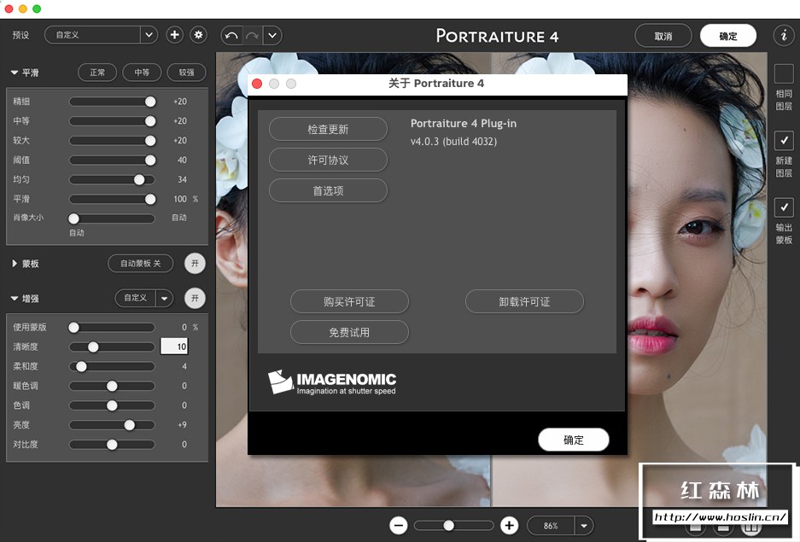Click the 暖色调 slider handle

click(112, 386)
